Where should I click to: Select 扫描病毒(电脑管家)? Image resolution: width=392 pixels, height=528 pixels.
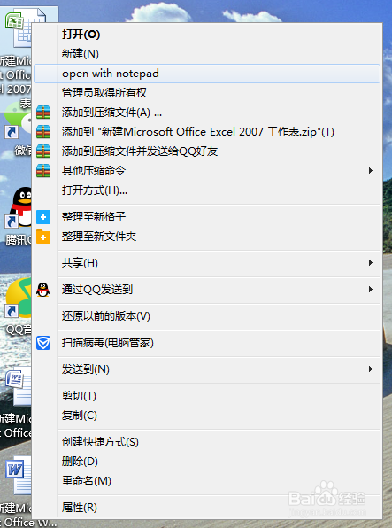click(207, 343)
